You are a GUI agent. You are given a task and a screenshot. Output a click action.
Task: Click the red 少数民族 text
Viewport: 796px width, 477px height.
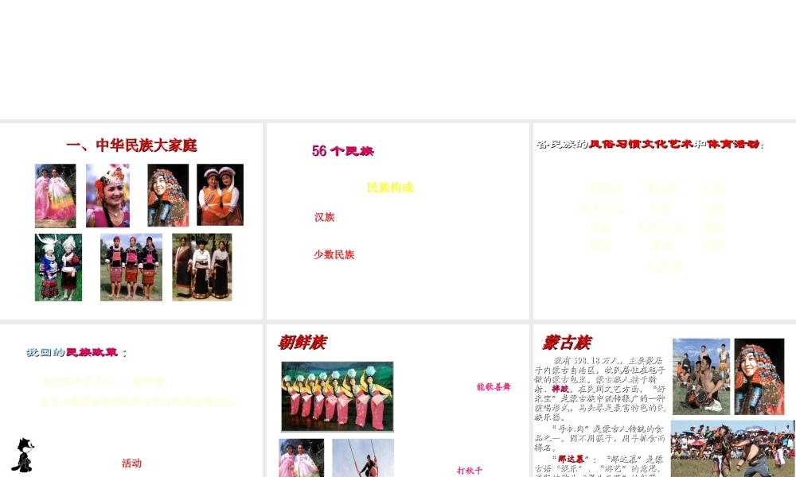click(334, 254)
